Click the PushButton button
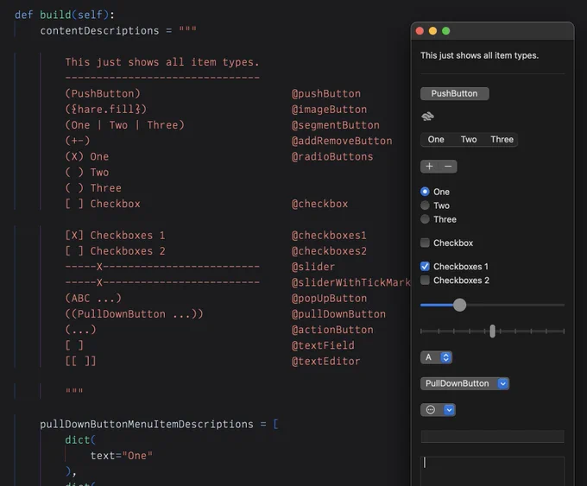587x486 pixels. tap(454, 93)
